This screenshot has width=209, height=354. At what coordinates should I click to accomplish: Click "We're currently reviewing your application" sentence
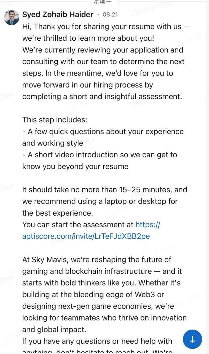click(103, 50)
